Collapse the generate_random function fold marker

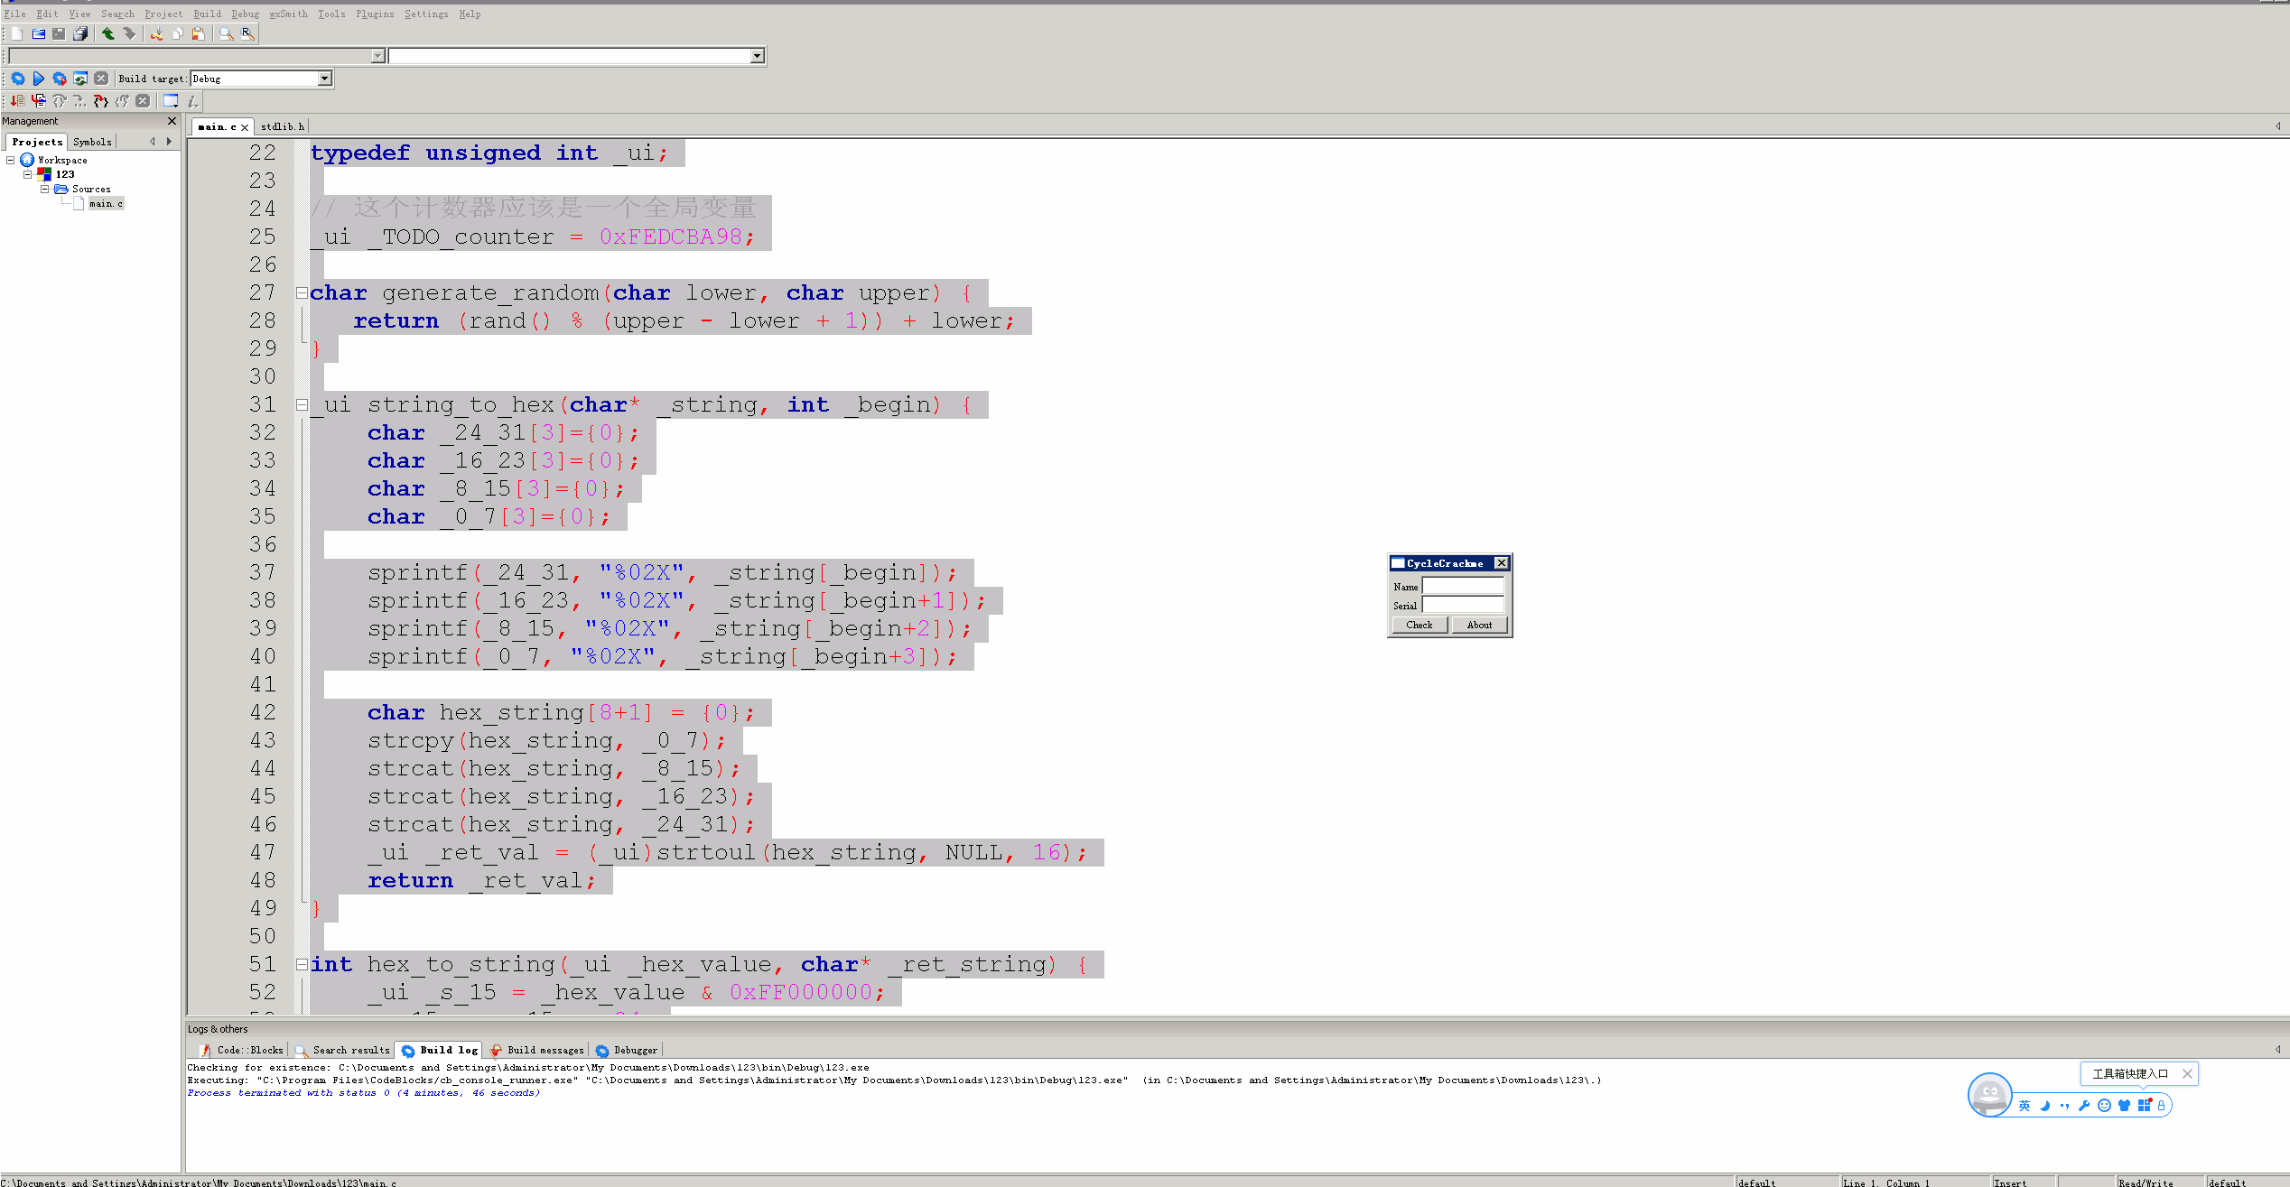302,292
